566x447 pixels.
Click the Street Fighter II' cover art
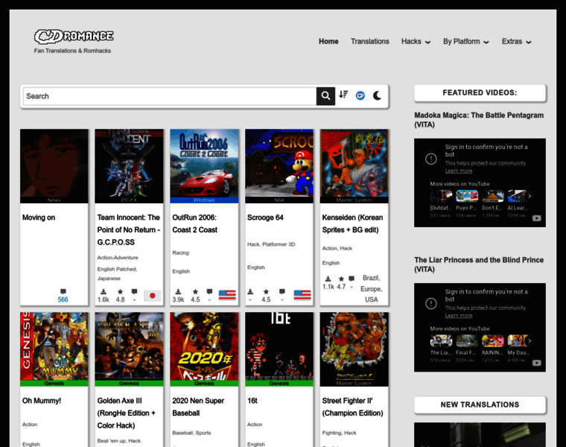pos(354,346)
